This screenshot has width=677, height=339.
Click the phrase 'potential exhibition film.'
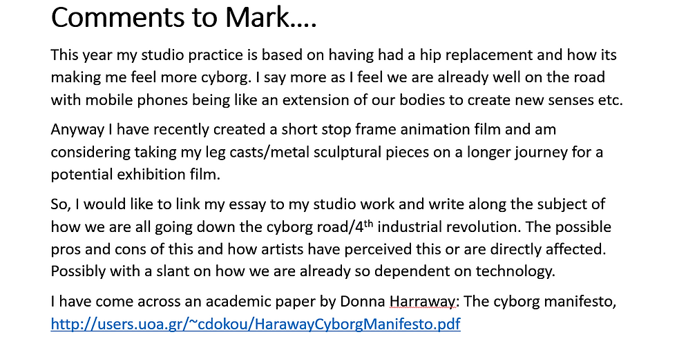[x=135, y=175]
